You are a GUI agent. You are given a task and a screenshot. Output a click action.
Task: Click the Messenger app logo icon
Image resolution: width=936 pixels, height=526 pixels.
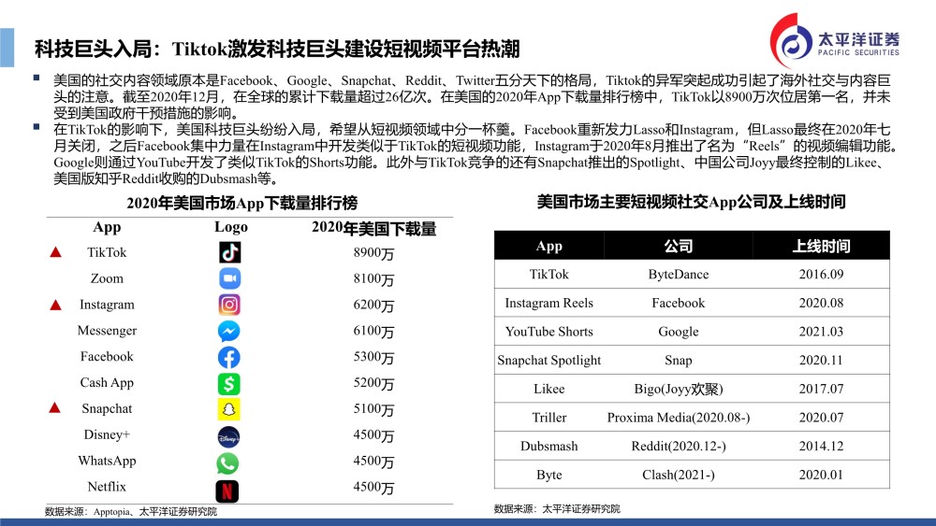coord(229,331)
